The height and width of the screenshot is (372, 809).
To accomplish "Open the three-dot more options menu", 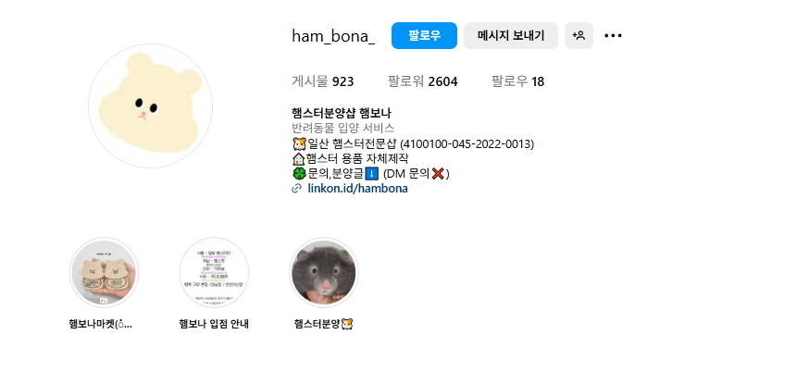I will tap(613, 35).
